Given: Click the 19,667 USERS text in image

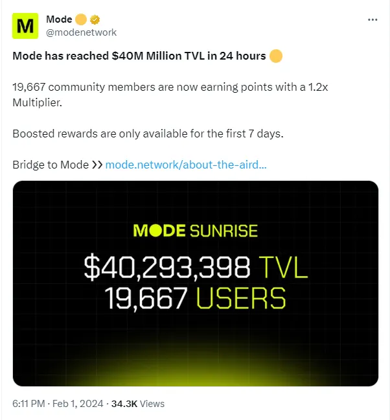Looking at the screenshot, I should point(195,298).
